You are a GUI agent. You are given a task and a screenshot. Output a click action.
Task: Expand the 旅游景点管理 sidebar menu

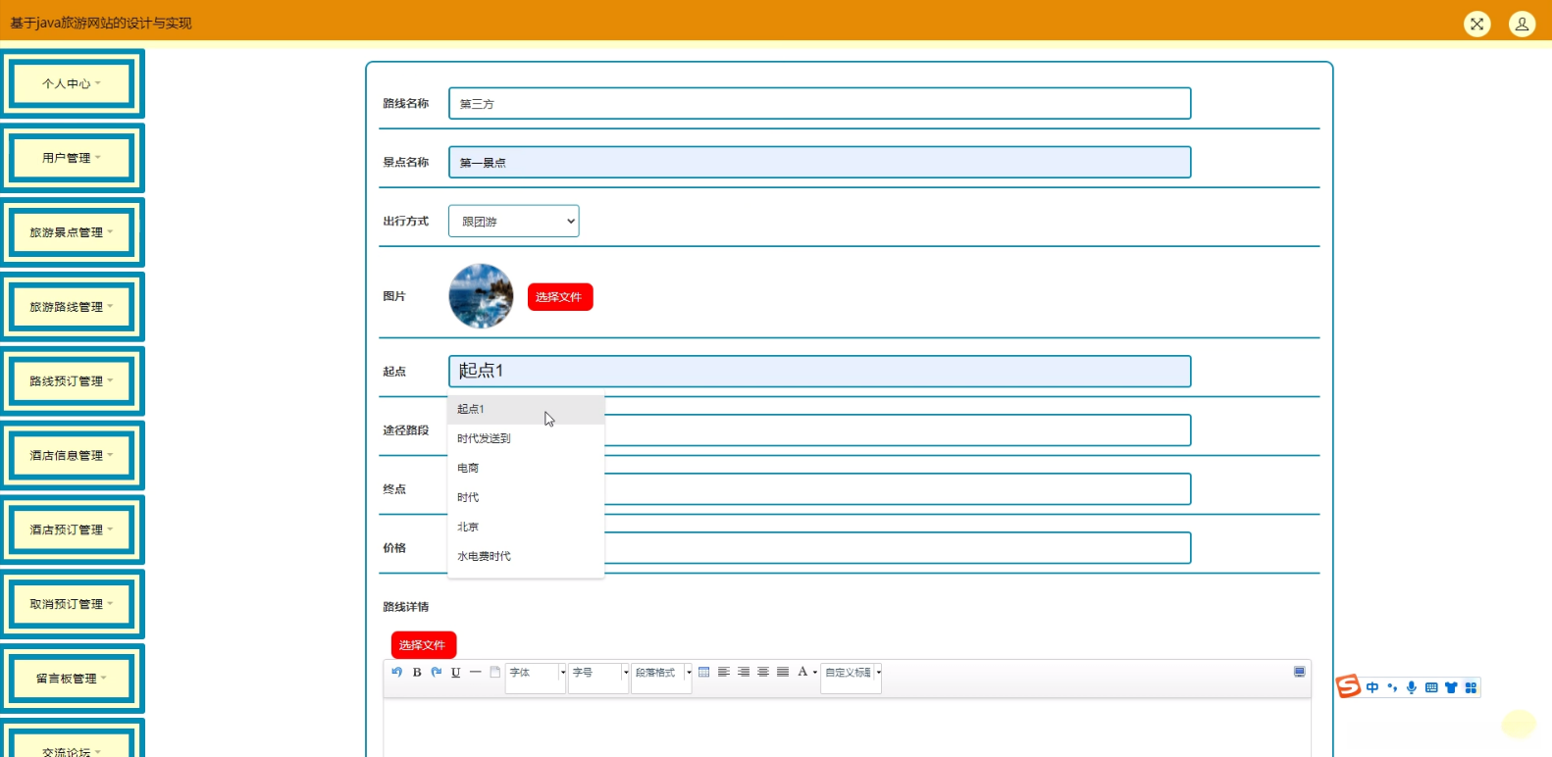(73, 232)
